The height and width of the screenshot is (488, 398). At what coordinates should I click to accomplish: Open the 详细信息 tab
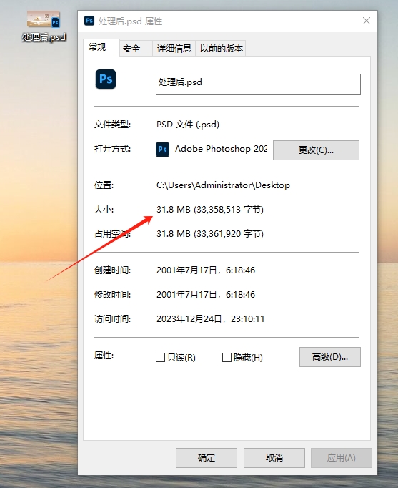[174, 49]
